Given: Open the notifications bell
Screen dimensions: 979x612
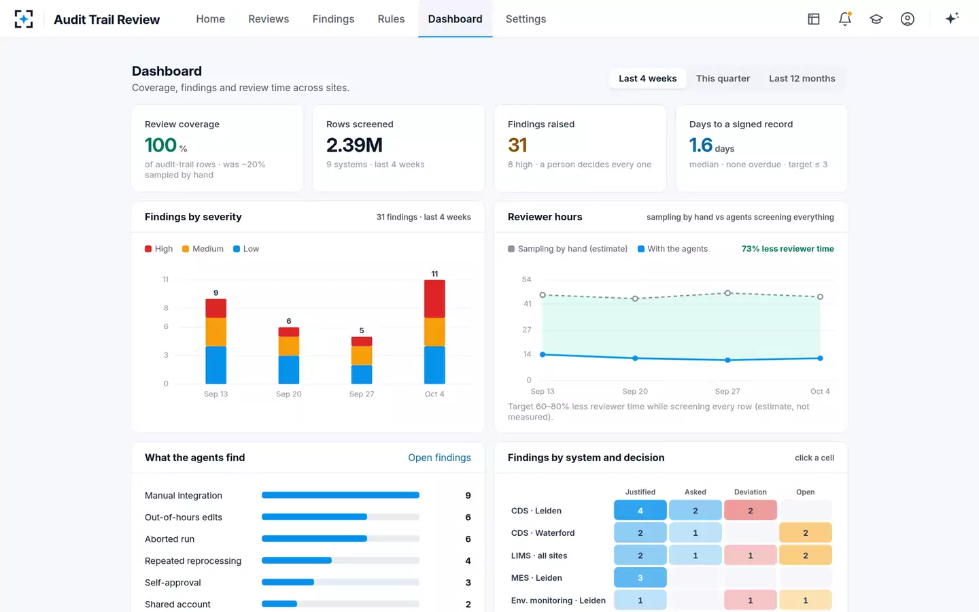Looking at the screenshot, I should pos(845,19).
